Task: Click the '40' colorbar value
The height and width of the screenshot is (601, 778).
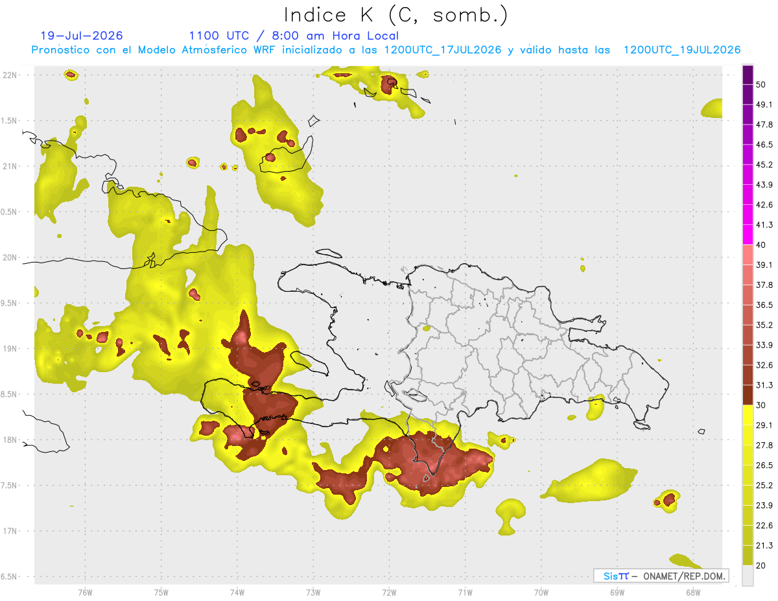Action: point(761,245)
